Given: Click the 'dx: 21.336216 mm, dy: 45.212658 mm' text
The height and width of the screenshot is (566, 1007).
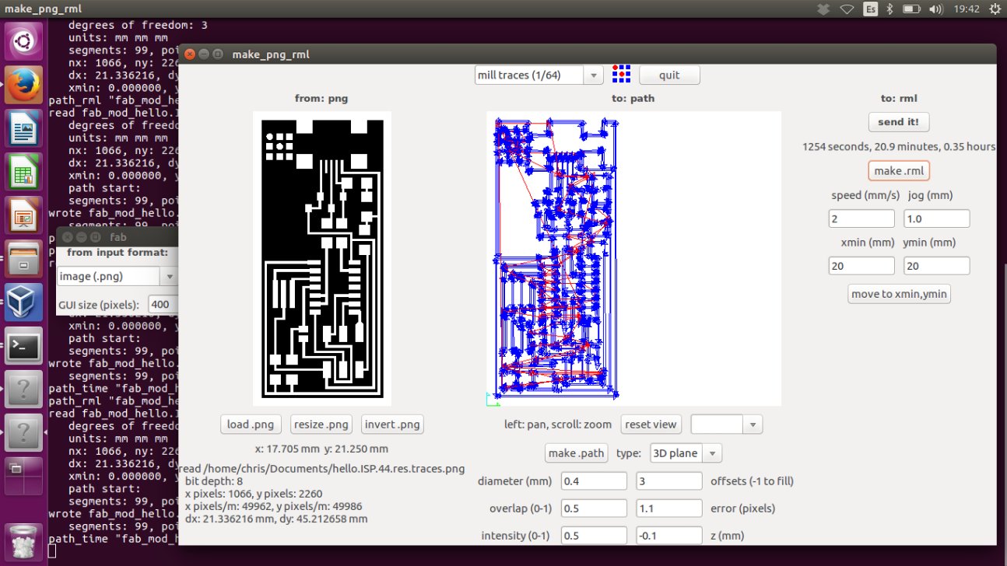Looking at the screenshot, I should (276, 519).
